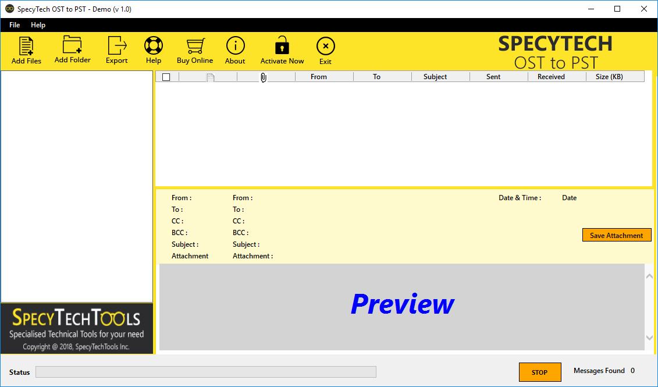
Task: Click the STOP button
Action: tap(540, 372)
